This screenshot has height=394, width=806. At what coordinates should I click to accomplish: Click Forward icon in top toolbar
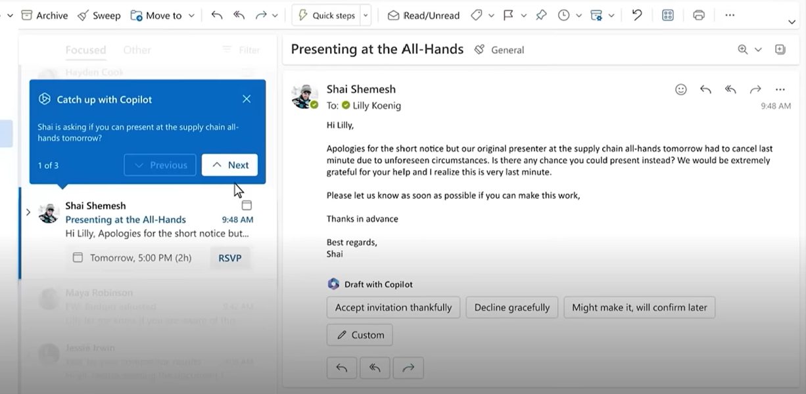pos(261,15)
